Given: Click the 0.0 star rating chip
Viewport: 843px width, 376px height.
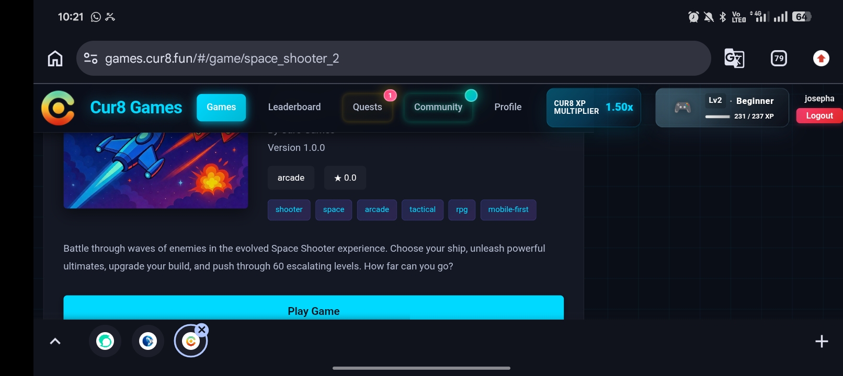Looking at the screenshot, I should click(345, 178).
